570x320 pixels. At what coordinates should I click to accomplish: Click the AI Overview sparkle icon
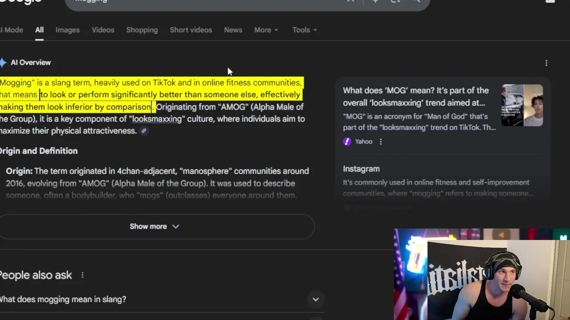(3, 63)
